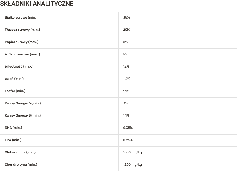This screenshot has width=237, height=171.
Task: Select the Popiół surowy (max.) label
Action: click(22, 42)
